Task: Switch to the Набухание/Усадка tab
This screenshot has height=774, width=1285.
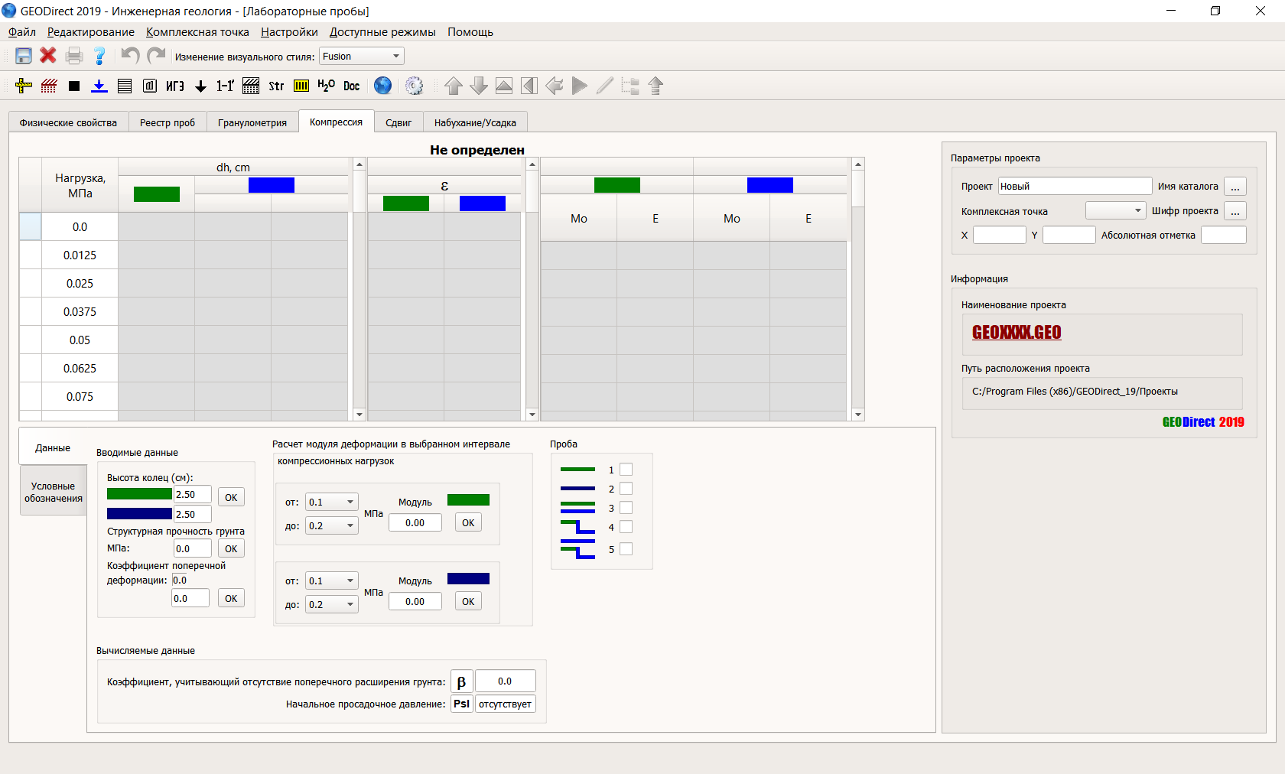Action: coord(475,122)
